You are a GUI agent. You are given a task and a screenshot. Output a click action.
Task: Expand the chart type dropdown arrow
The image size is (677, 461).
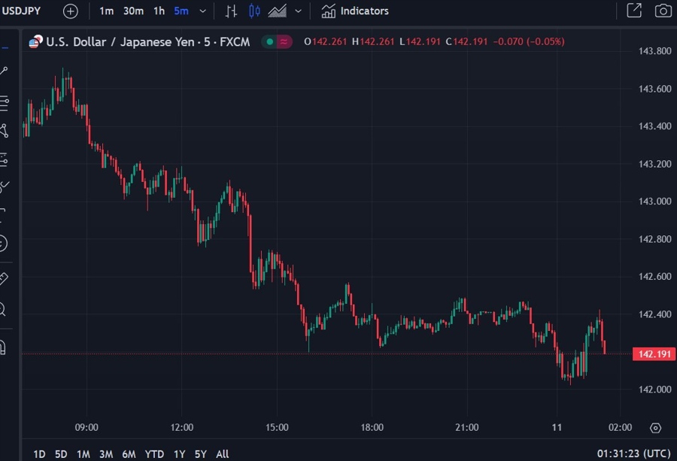[x=299, y=11]
